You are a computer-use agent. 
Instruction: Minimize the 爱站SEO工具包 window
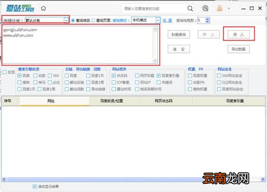tap(243, 8)
